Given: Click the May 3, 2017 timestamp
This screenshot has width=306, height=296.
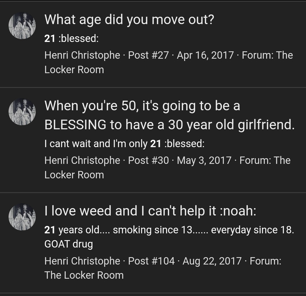Looking at the screenshot, I should pyautogui.click(x=204, y=161).
